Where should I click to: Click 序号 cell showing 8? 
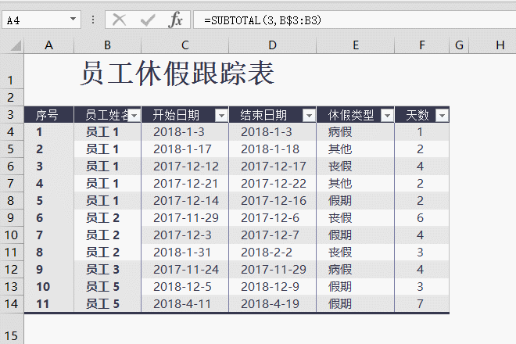[48, 253]
